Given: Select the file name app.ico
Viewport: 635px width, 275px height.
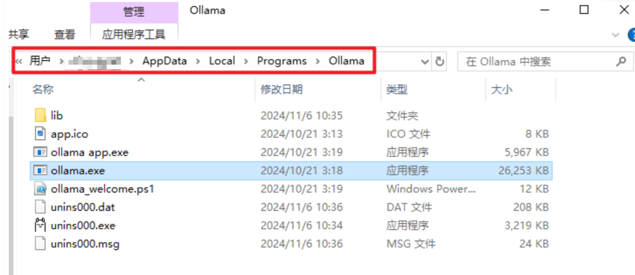Looking at the screenshot, I should pyautogui.click(x=69, y=134).
